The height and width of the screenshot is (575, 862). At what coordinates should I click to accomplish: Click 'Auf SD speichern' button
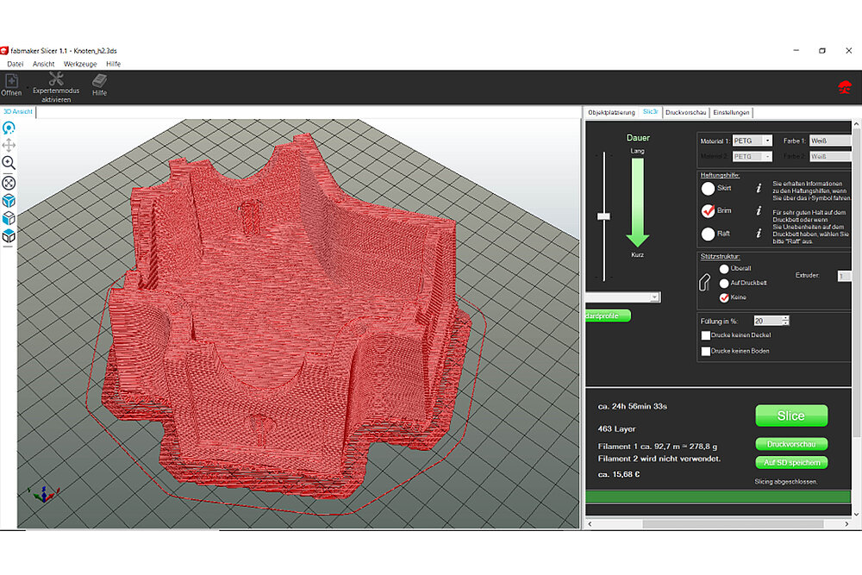[x=790, y=463]
